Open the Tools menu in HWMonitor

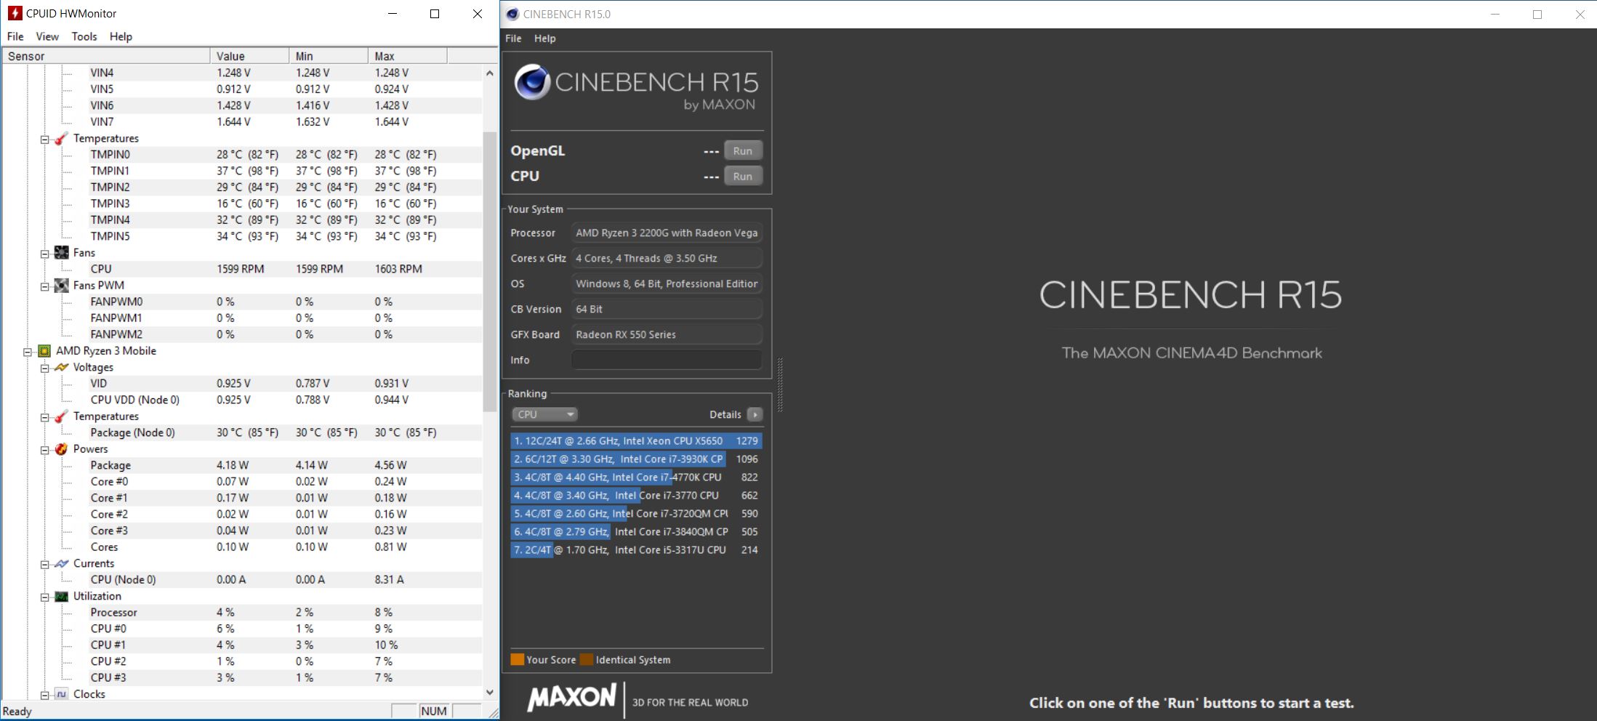click(x=84, y=36)
